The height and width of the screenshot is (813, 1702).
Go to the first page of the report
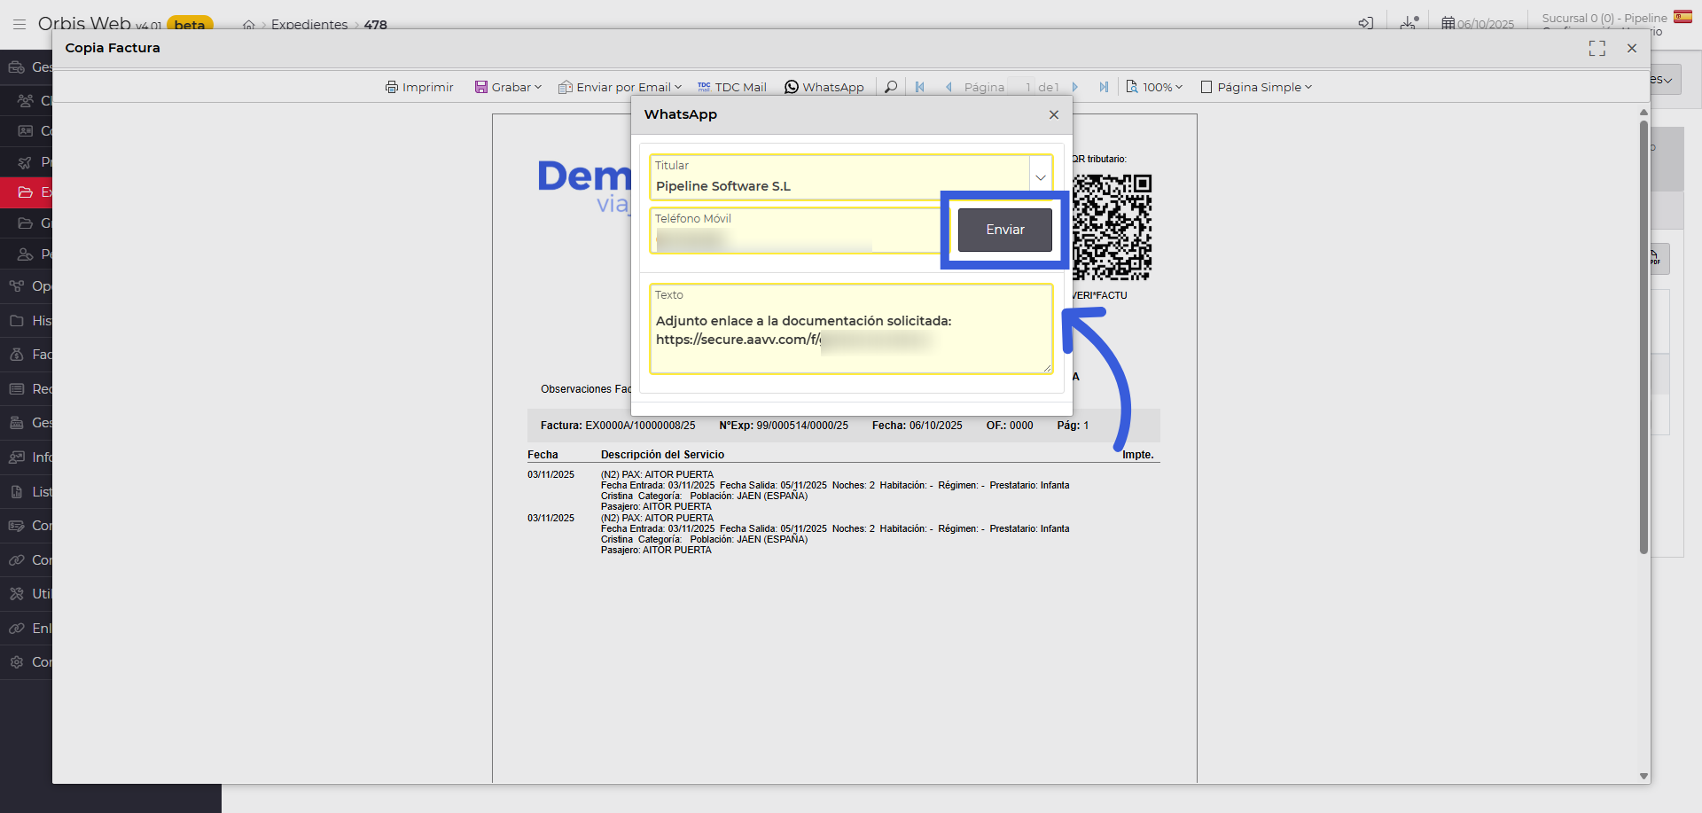coord(920,87)
